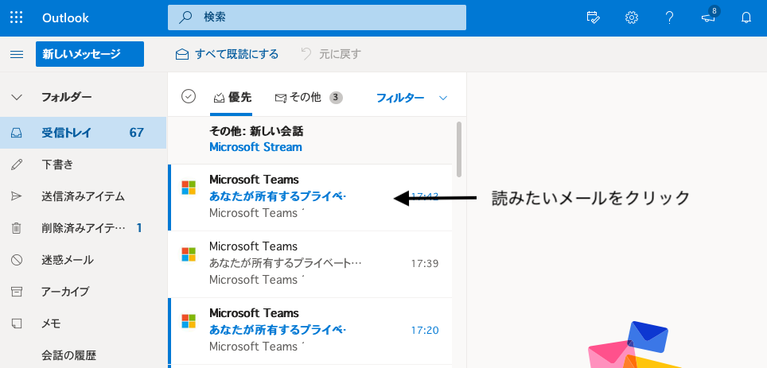767x368 pixels.
Task: Open settings gear icon
Action: pos(632,17)
